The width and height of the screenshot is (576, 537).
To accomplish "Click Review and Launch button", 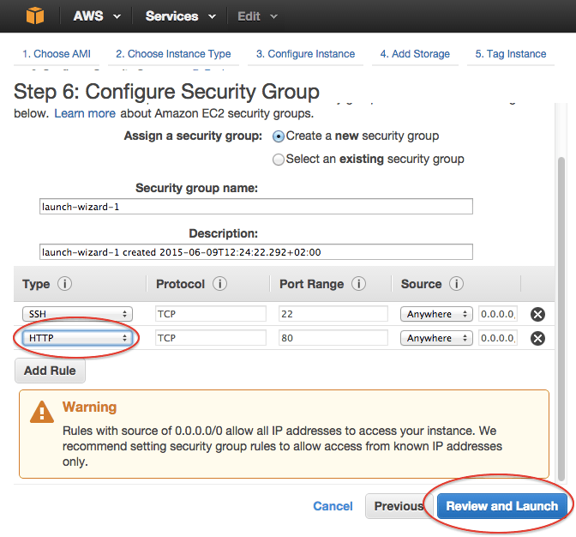I will 501,506.
